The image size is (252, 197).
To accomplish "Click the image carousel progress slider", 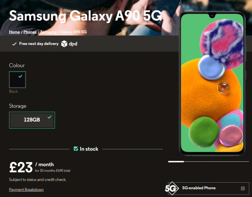I will pyautogui.click(x=208, y=161).
